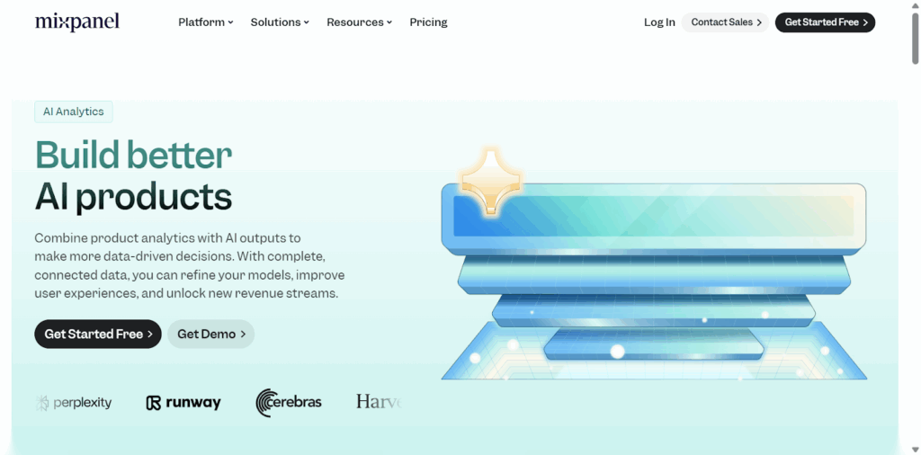Click the Perplexity logo icon
This screenshot has height=455, width=921.
point(42,403)
